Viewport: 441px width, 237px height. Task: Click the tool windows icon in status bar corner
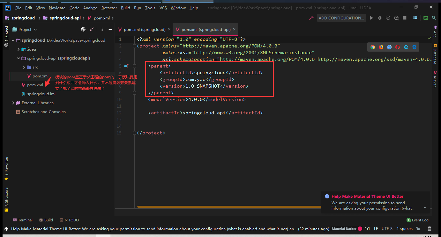(6, 229)
